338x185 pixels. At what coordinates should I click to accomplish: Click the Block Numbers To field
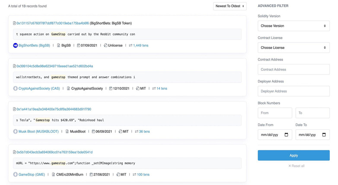click(x=312, y=113)
